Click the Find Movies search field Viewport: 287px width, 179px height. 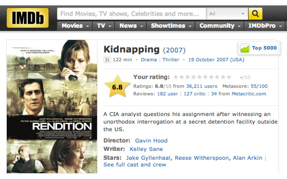tap(131, 14)
